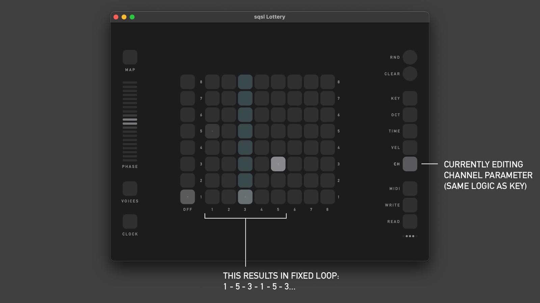The height and width of the screenshot is (303, 540).
Task: Click grid cell column 8 row 8
Action: 327,82
